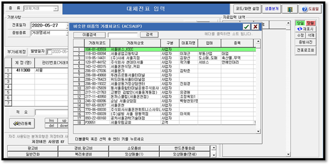Click the 이름검색 button

[x=89, y=35]
